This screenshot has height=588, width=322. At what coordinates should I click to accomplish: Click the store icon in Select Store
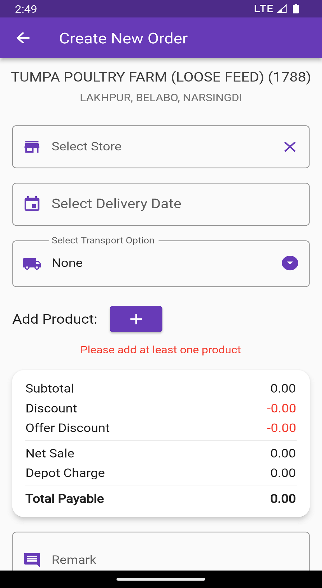click(x=32, y=147)
